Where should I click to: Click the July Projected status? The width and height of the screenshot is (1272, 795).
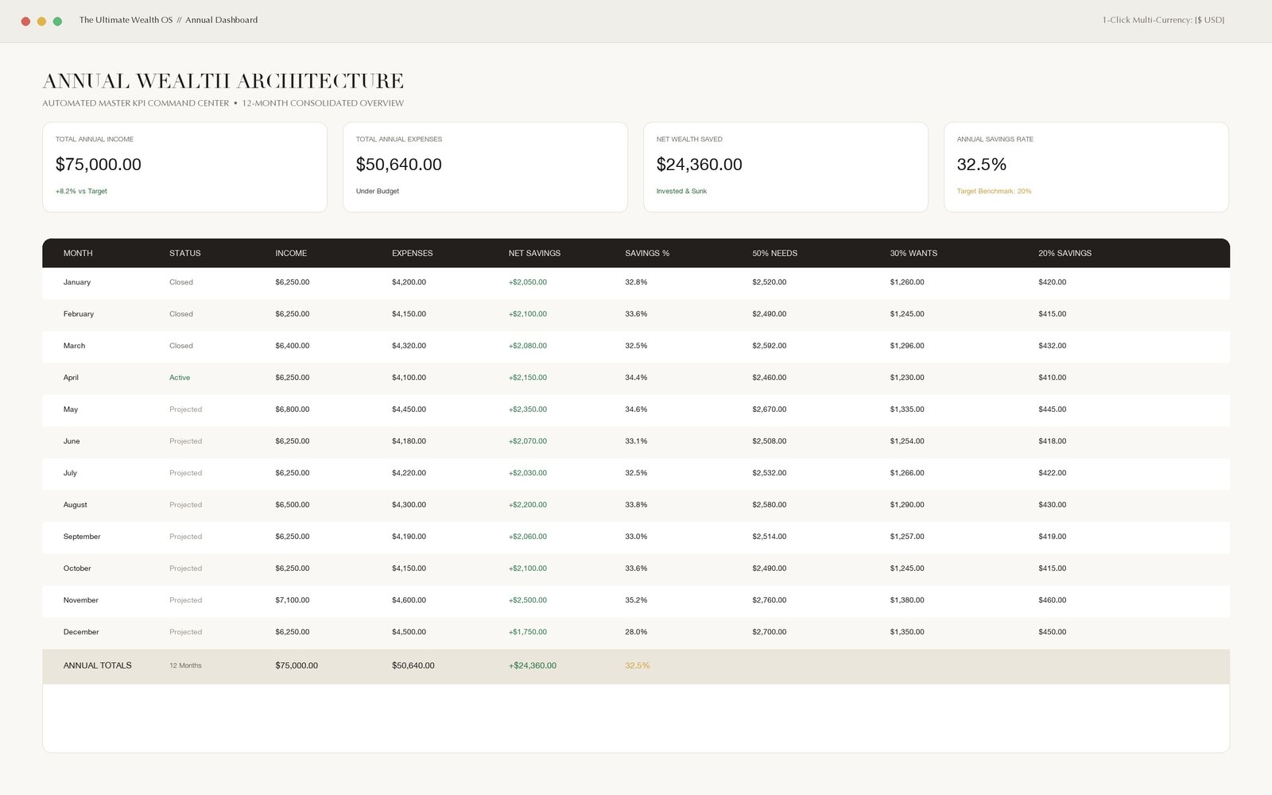point(185,473)
